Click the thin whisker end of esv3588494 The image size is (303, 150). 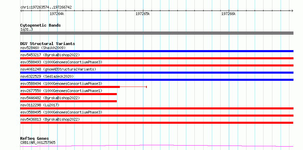[146, 87]
